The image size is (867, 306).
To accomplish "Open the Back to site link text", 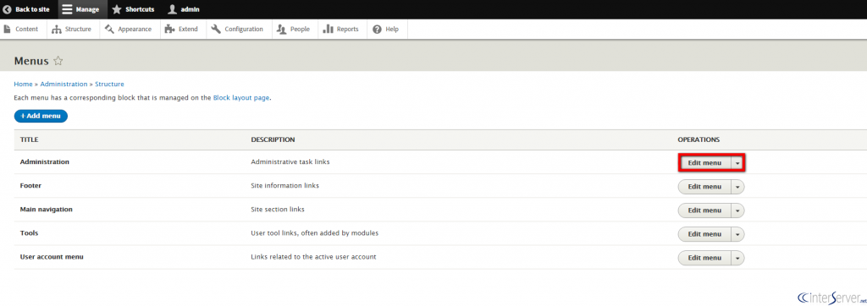I will point(32,9).
